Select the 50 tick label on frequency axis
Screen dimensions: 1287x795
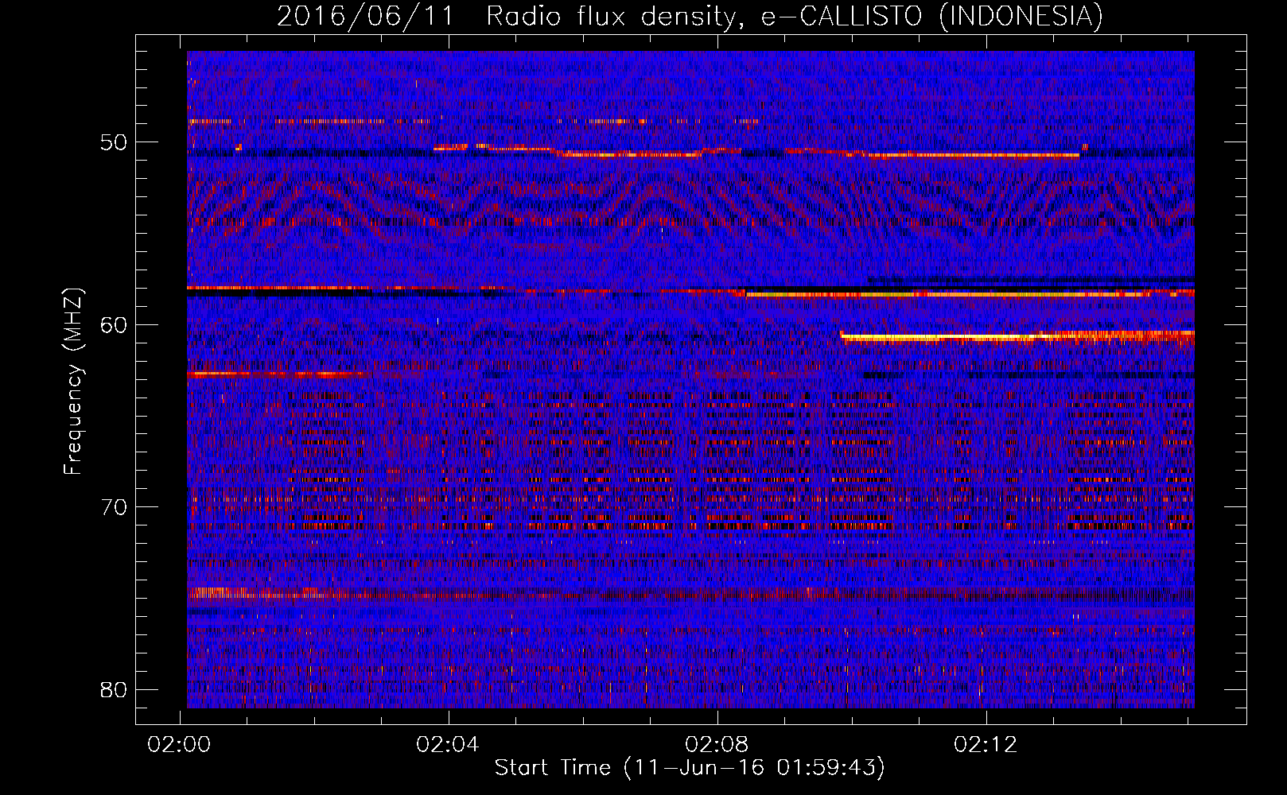pyautogui.click(x=114, y=143)
